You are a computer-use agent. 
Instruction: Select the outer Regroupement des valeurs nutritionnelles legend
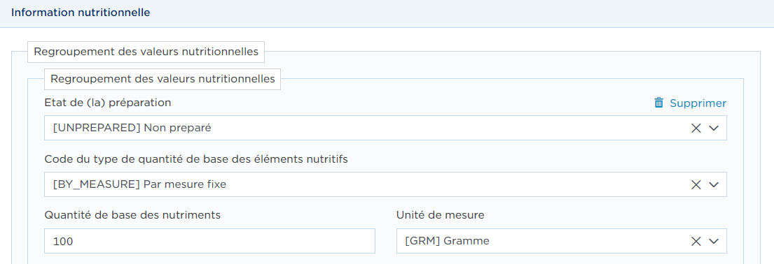point(146,52)
